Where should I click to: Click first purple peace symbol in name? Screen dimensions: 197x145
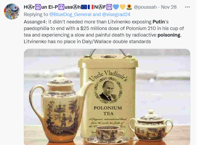point(38,7)
